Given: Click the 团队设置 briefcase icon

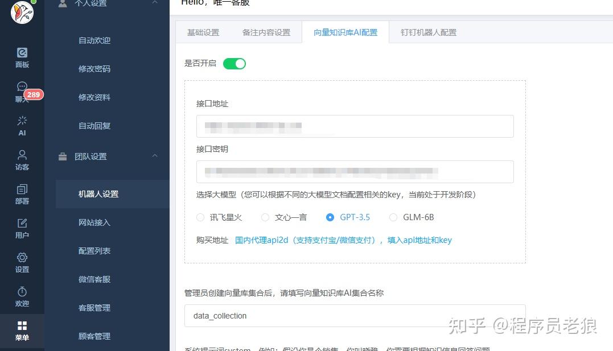Looking at the screenshot, I should pos(63,157).
